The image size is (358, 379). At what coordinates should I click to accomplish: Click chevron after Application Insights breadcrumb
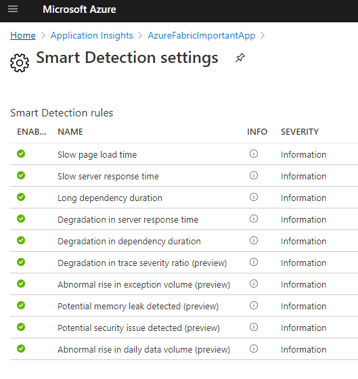tap(140, 35)
